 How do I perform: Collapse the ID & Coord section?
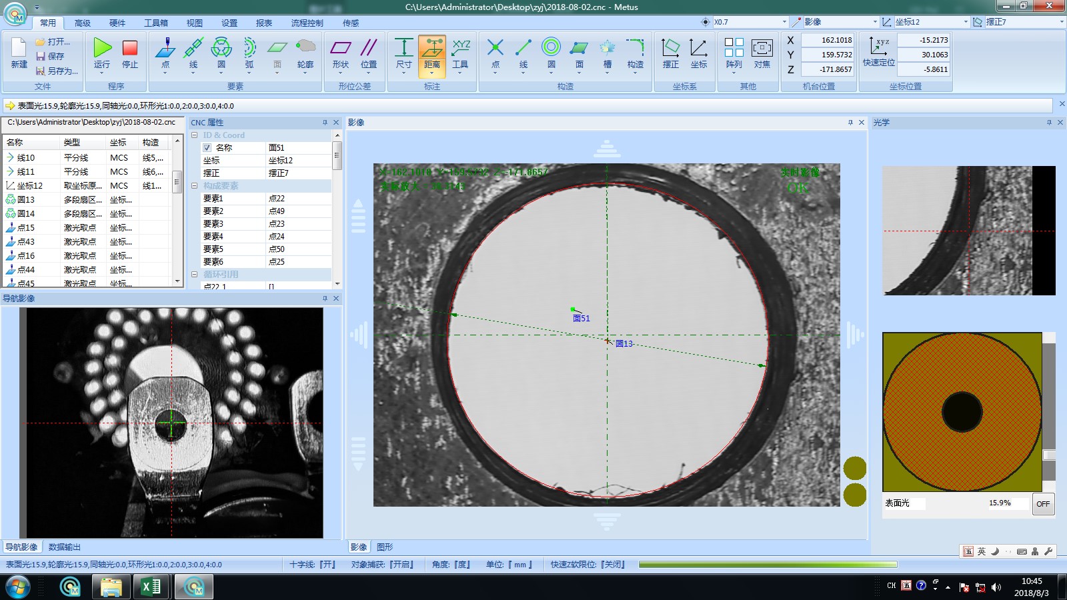click(195, 135)
